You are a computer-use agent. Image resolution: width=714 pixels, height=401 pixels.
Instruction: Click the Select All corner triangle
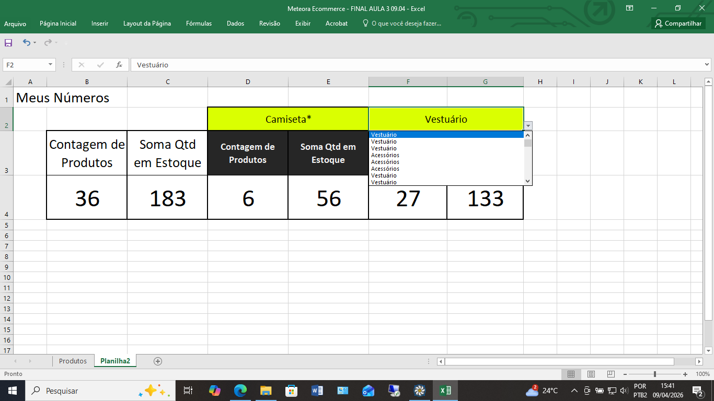coord(8,82)
